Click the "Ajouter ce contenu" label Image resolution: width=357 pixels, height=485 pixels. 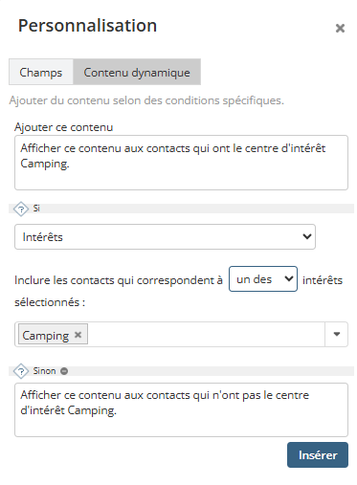(x=63, y=127)
